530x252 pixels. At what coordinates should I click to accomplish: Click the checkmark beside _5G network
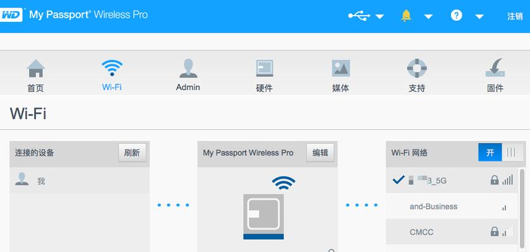(x=399, y=180)
